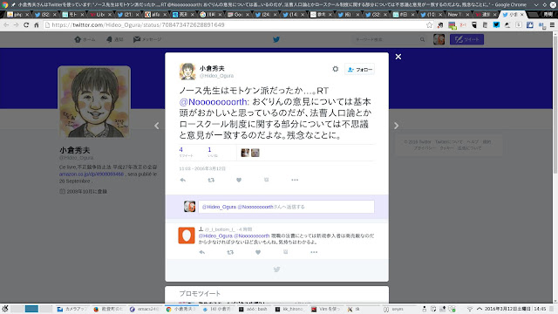
Task: Open the account avatar menu in the Twitter nav
Action: (439, 39)
